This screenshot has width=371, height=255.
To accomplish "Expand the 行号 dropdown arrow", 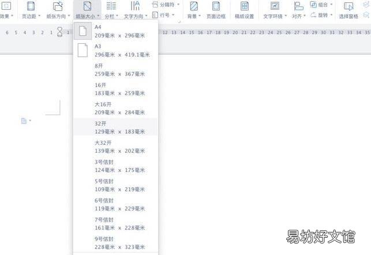I will tap(173, 15).
